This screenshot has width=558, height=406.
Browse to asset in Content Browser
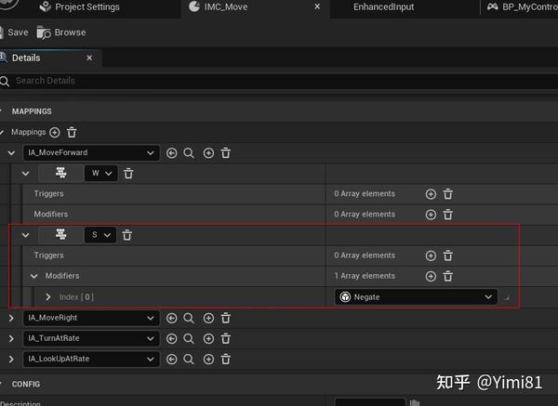pyautogui.click(x=61, y=33)
